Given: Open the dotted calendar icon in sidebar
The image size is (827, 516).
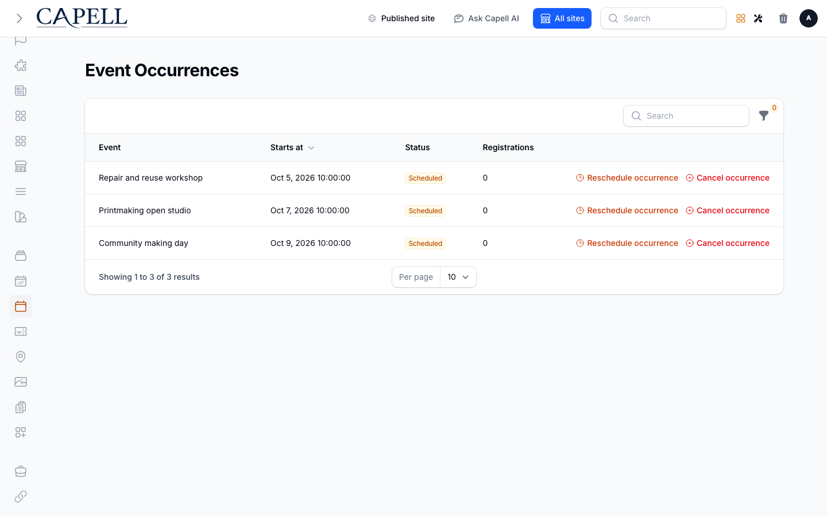Looking at the screenshot, I should click(x=21, y=281).
